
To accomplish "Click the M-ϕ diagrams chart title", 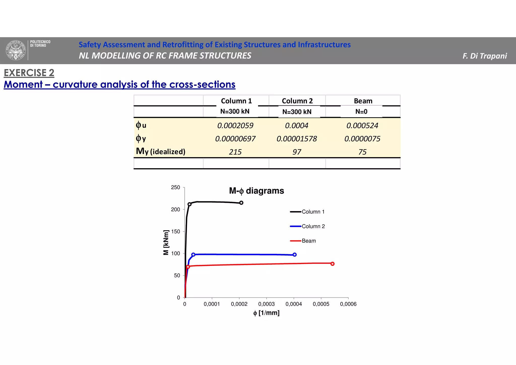I will coord(256,191).
